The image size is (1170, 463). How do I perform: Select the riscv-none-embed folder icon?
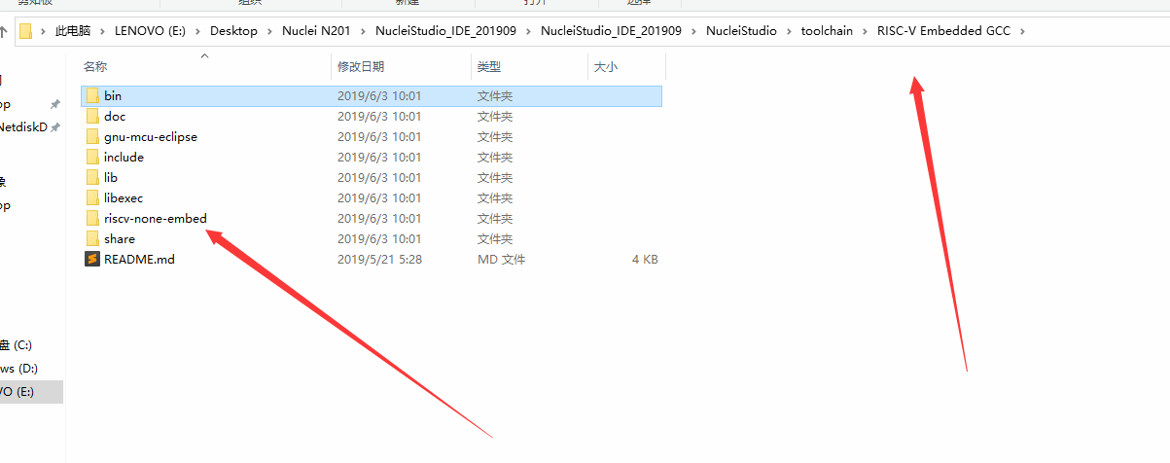(x=92, y=218)
